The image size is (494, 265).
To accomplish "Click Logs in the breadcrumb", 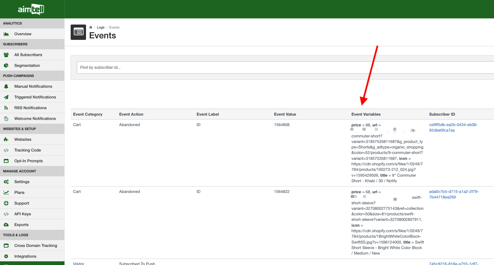I will [100, 27].
